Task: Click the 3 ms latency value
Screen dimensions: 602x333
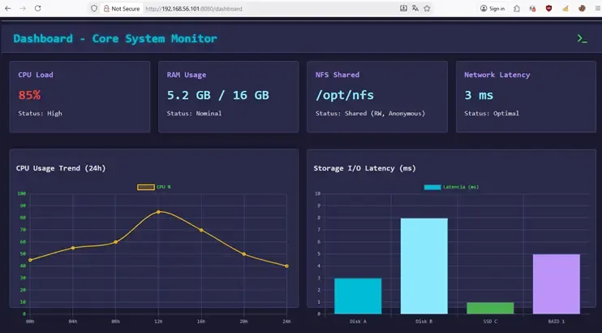Action: click(x=479, y=95)
